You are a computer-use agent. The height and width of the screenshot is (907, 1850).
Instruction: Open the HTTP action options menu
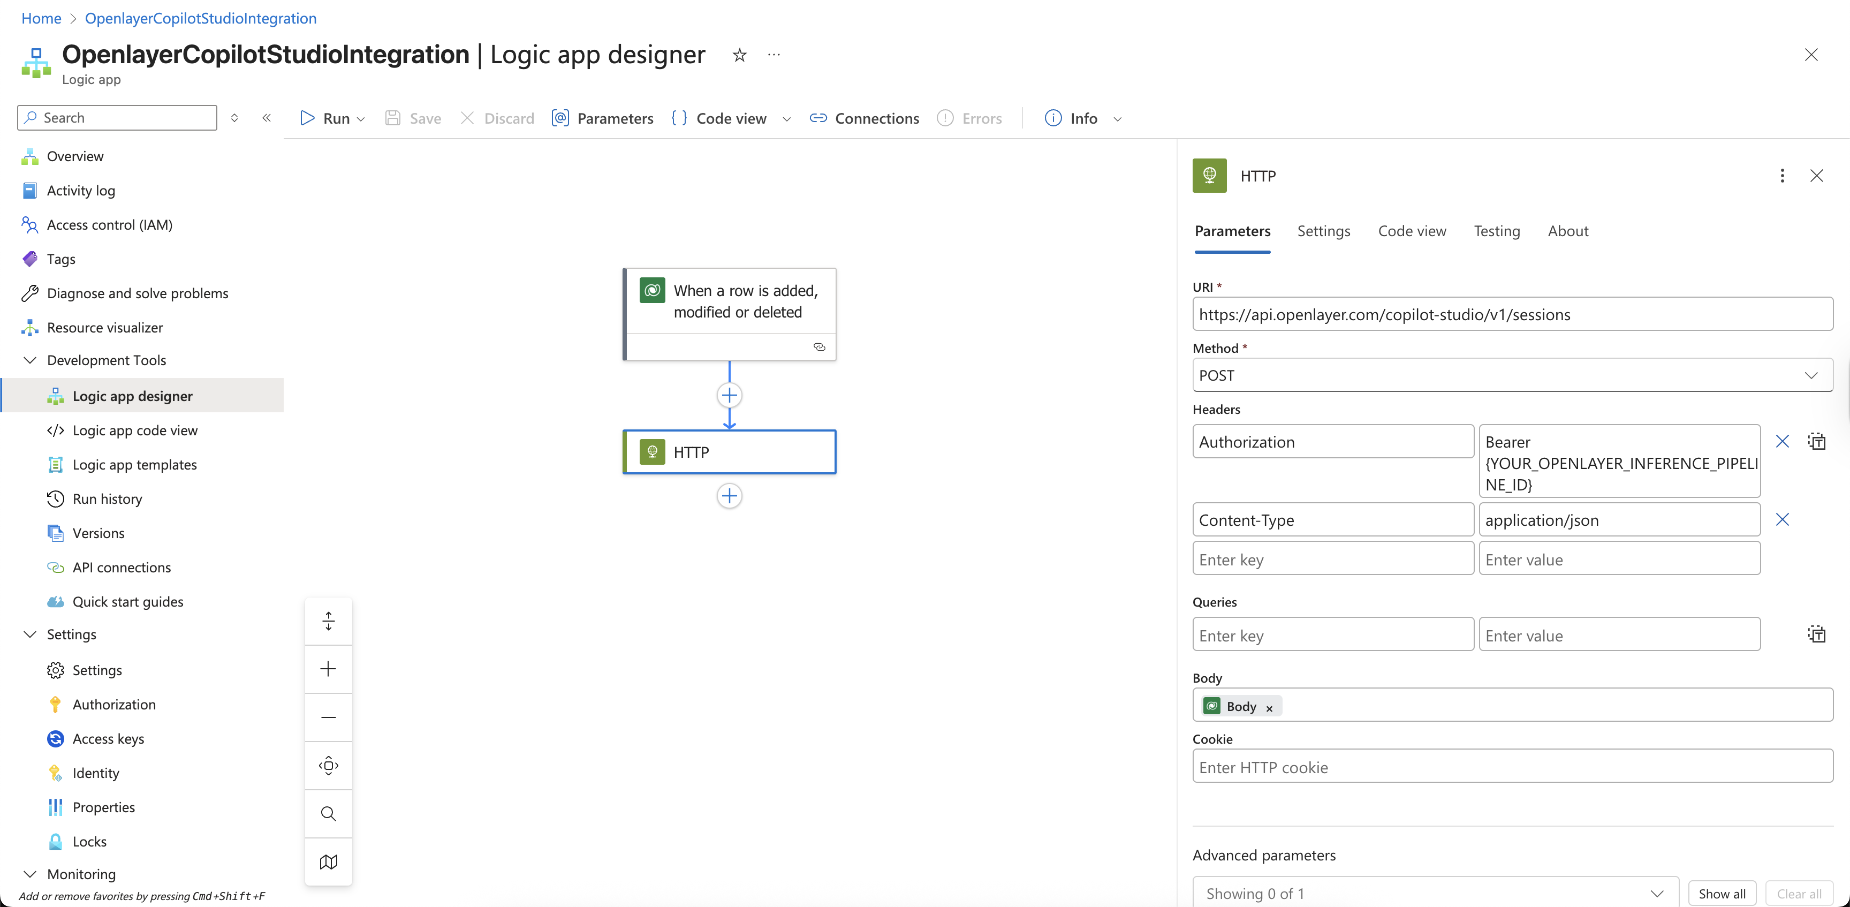[1782, 175]
